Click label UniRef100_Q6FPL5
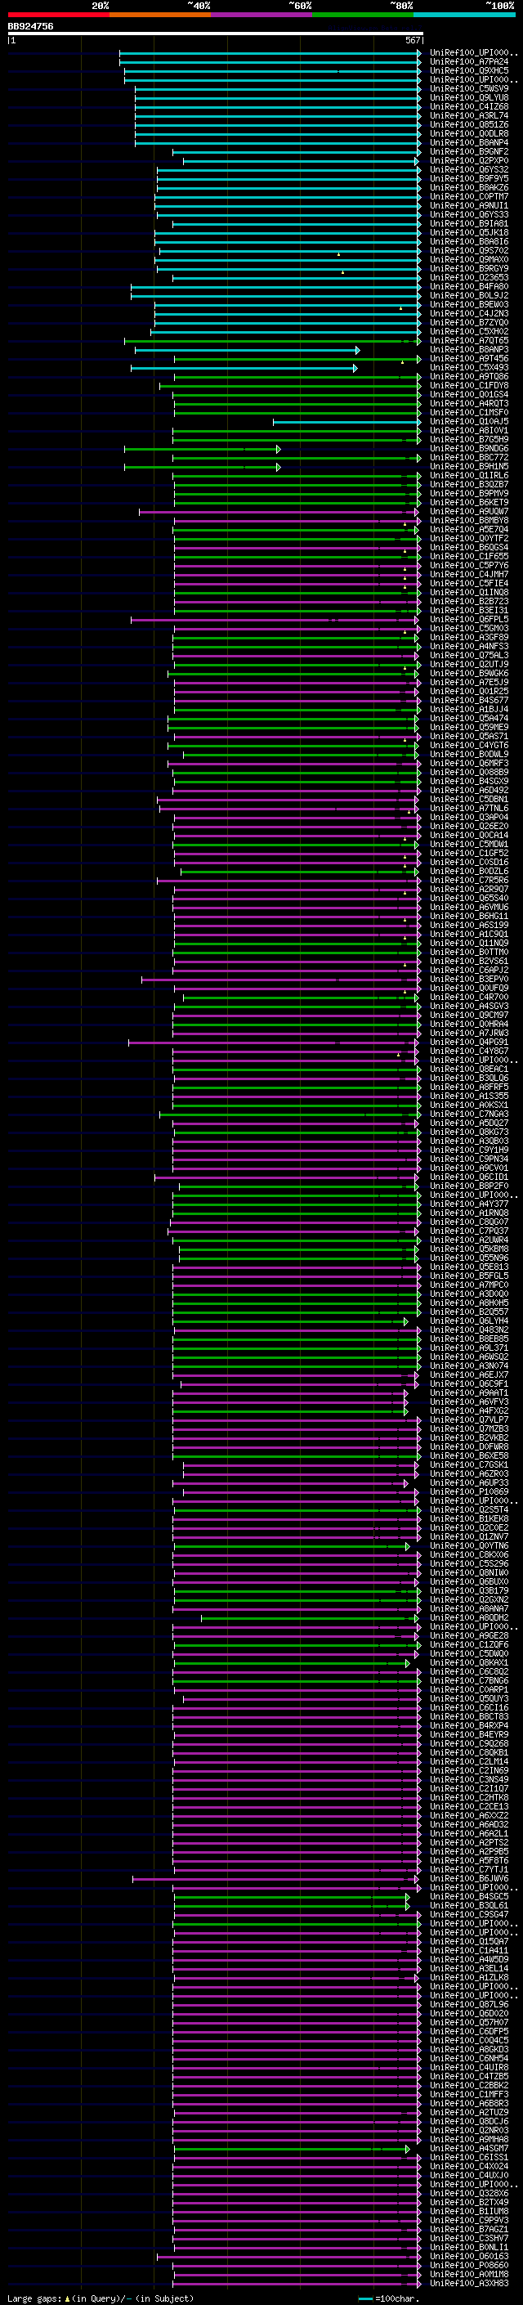The height and width of the screenshot is (2305, 523). pos(469,619)
